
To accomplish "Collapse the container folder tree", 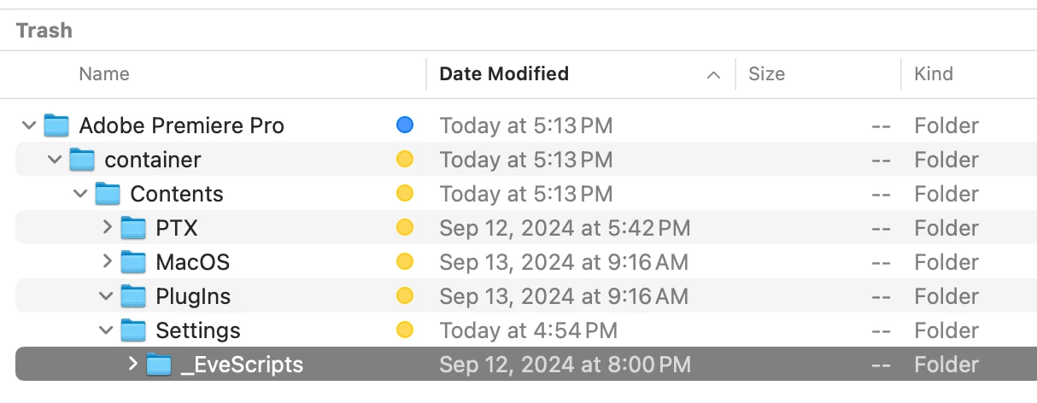I will [x=55, y=160].
